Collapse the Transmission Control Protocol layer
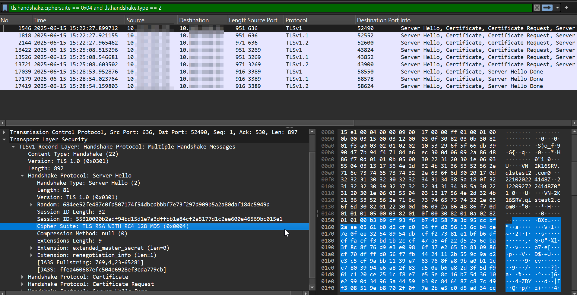The width and height of the screenshot is (577, 295). click(4, 132)
